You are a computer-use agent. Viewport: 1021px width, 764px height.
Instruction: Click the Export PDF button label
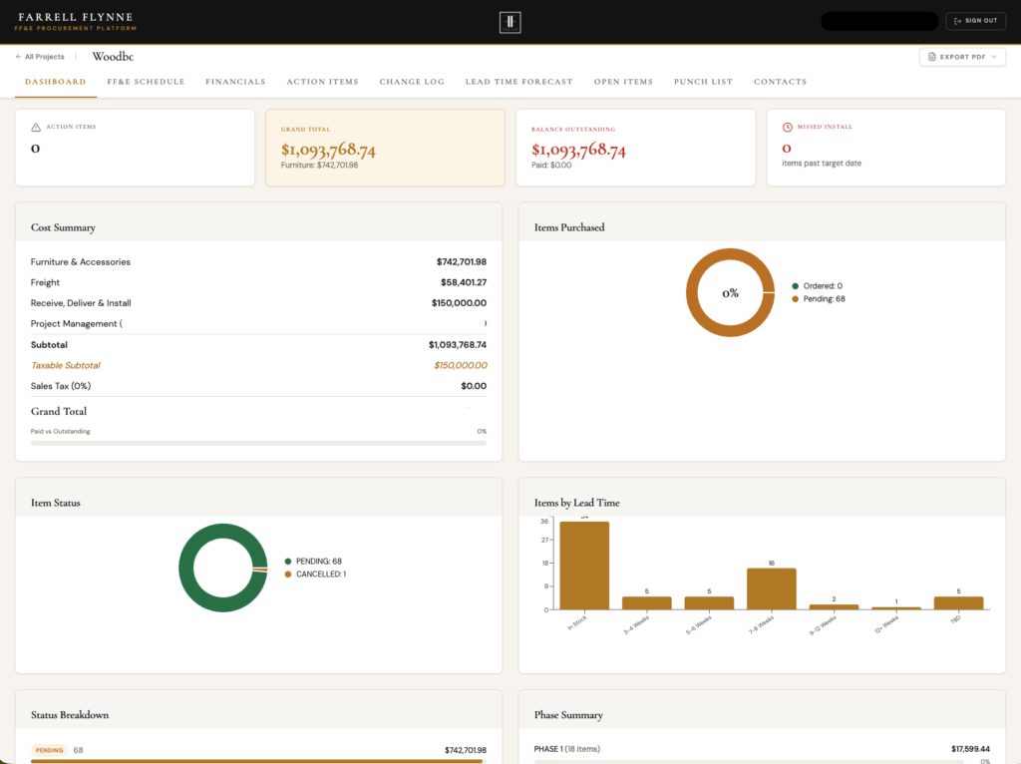(962, 57)
